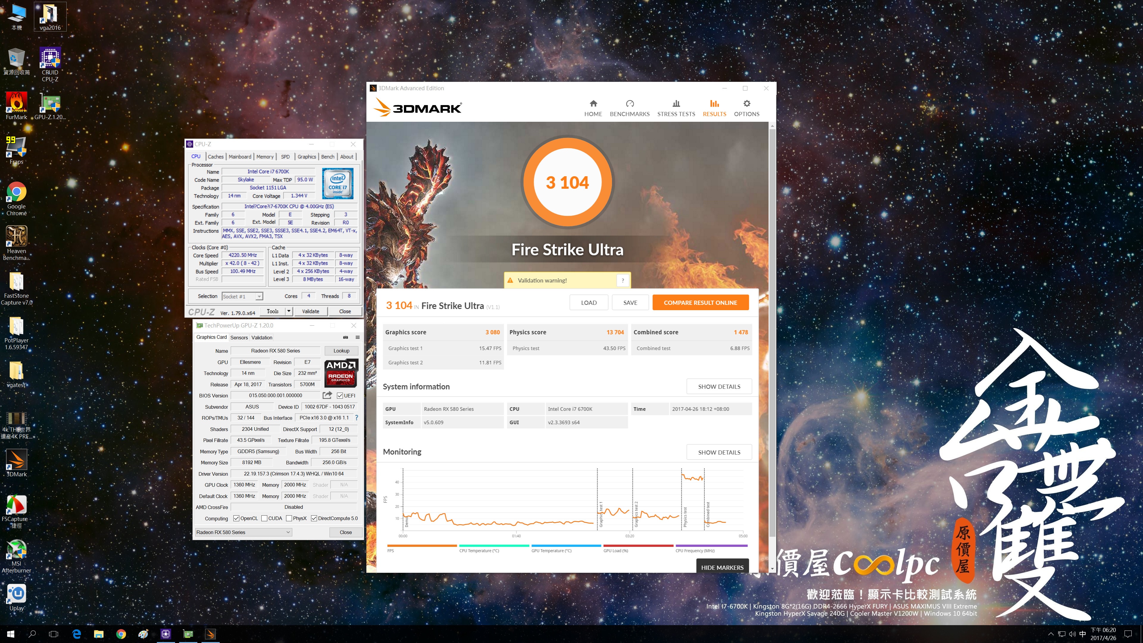
Task: Open notification center on taskbar
Action: click(1128, 634)
